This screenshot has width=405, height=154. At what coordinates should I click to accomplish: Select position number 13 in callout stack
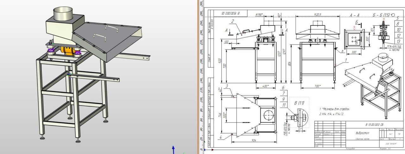point(399,41)
